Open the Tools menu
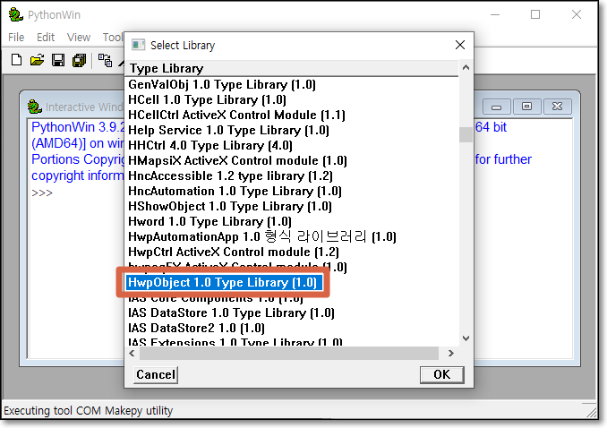This screenshot has width=607, height=428. tap(113, 38)
